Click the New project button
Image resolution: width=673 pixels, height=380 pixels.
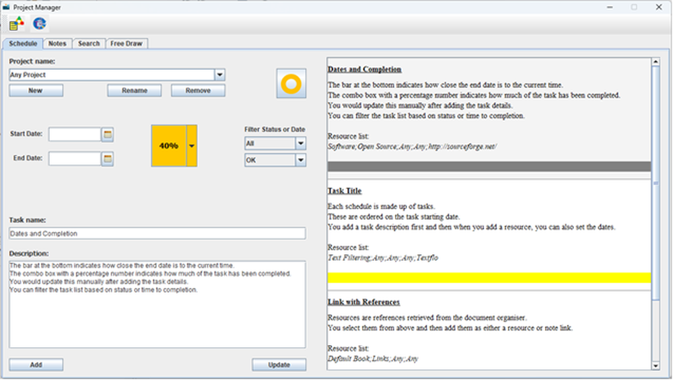click(x=36, y=91)
